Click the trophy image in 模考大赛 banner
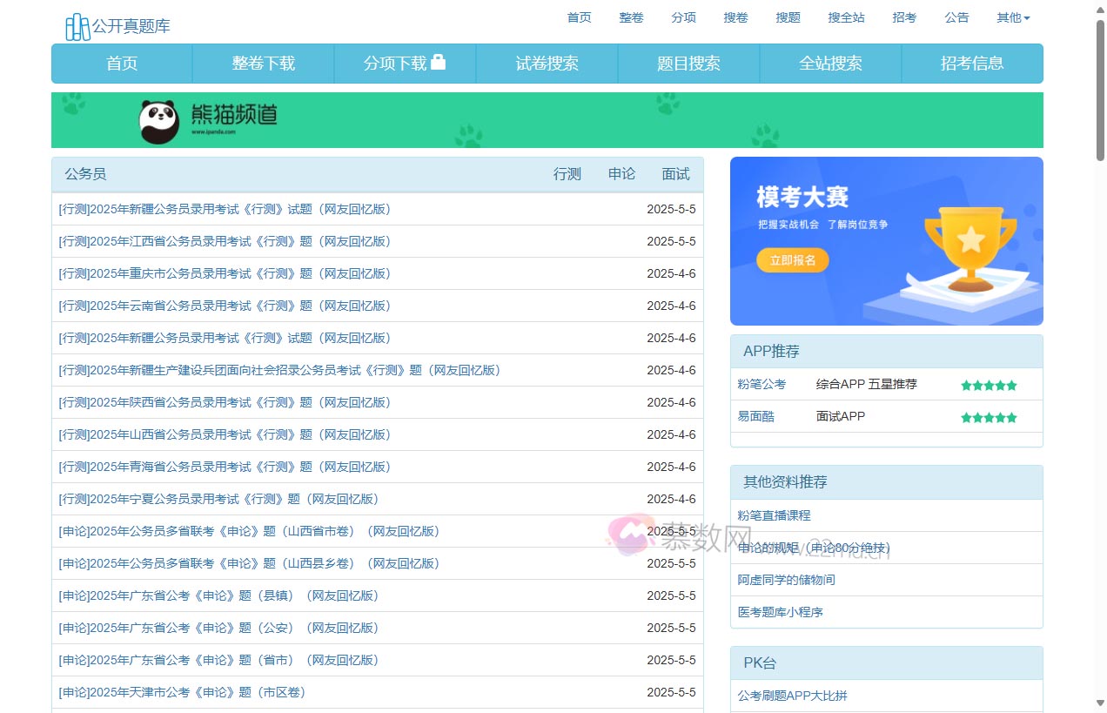The image size is (1107, 713). (x=969, y=246)
